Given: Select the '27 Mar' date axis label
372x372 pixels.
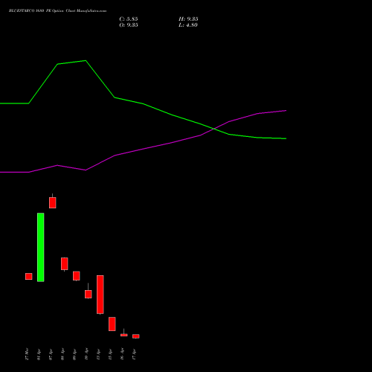Looking at the screenshot, I should click(x=27, y=354).
